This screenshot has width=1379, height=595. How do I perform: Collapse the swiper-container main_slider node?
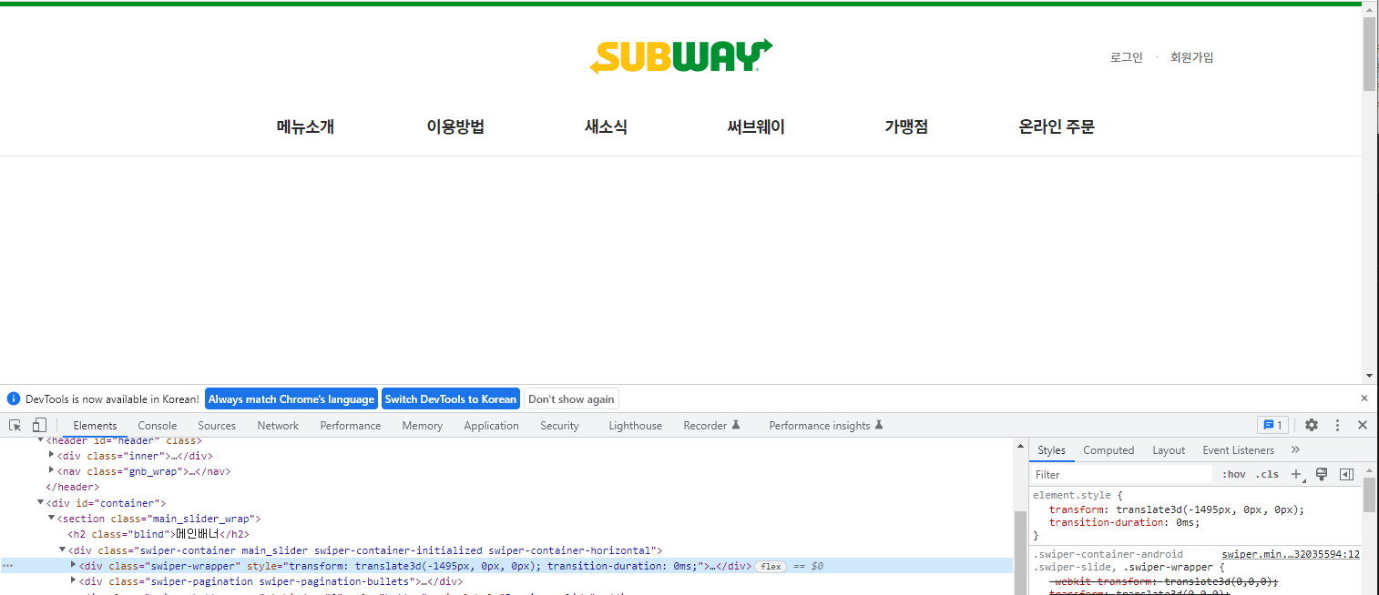click(63, 550)
